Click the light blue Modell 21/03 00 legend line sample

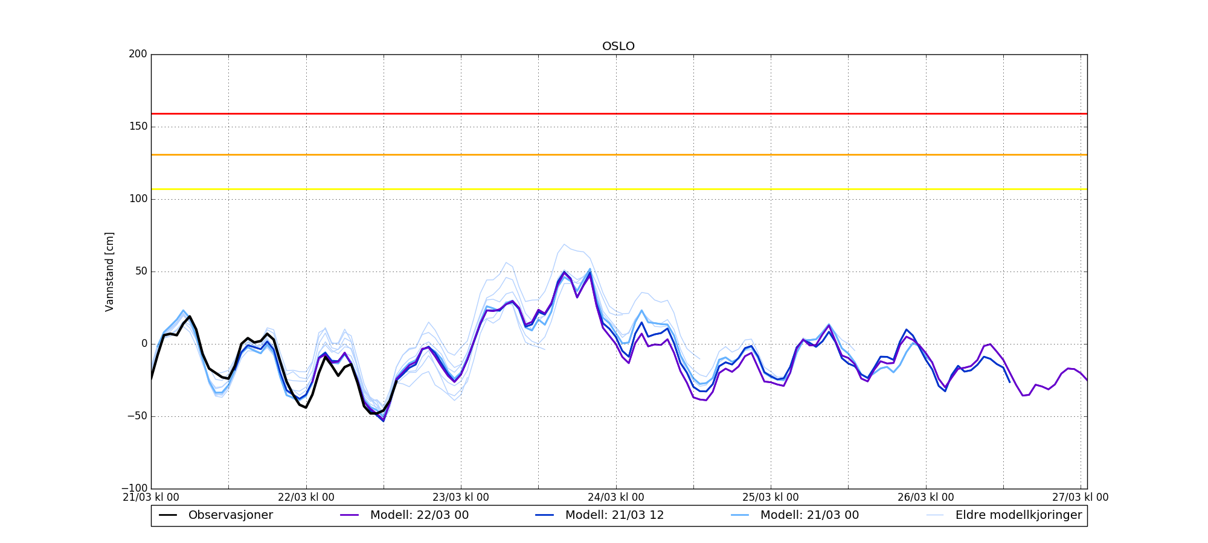[x=740, y=515]
